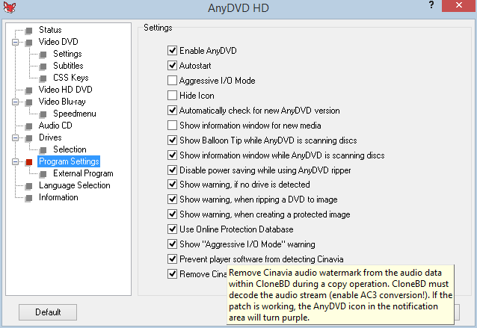Screen dimensions: 477x328
Task: Select the highlighted Program Settings item
Action: point(69,161)
